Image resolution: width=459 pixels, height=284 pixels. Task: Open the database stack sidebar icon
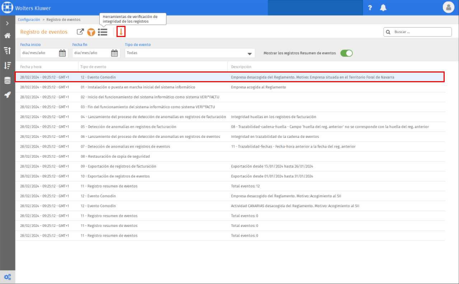click(x=8, y=80)
